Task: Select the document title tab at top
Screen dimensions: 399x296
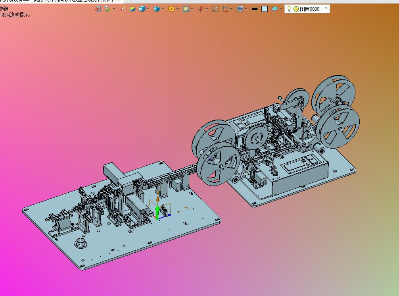Action: coord(59,1)
